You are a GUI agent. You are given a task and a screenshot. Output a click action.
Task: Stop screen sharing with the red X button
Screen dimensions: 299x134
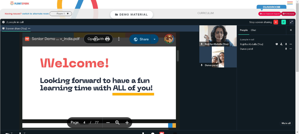point(276,22)
